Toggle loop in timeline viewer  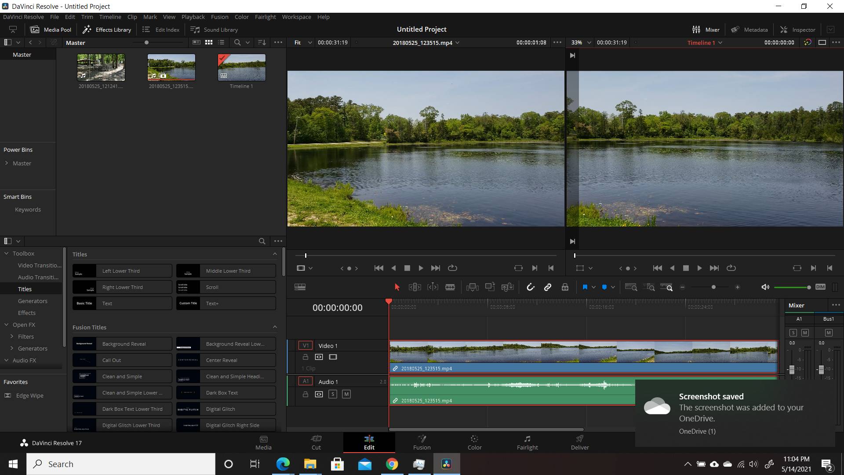pos(731,268)
